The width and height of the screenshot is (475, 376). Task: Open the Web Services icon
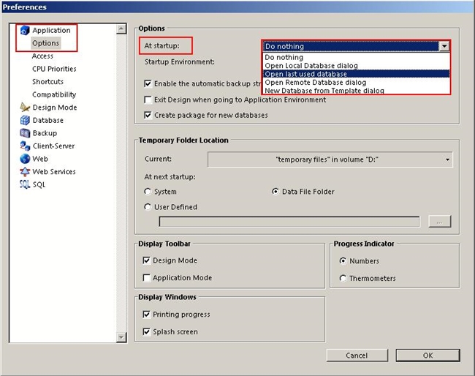pos(25,172)
